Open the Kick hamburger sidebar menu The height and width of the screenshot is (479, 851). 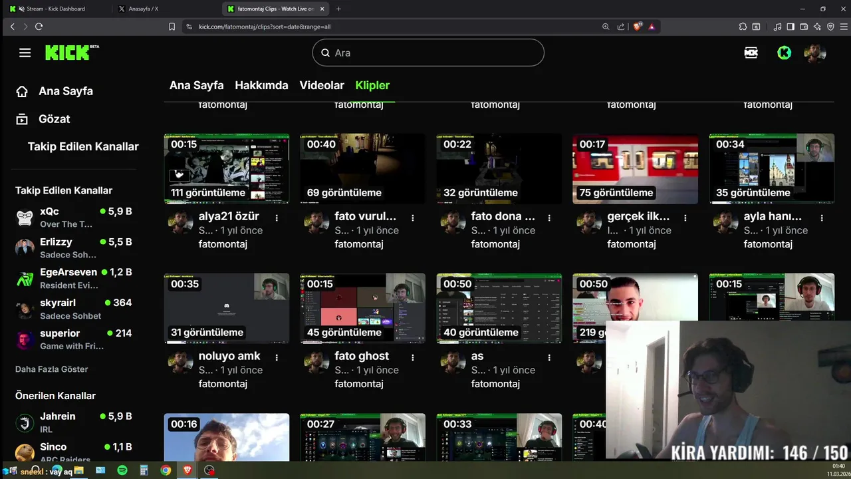(x=25, y=53)
